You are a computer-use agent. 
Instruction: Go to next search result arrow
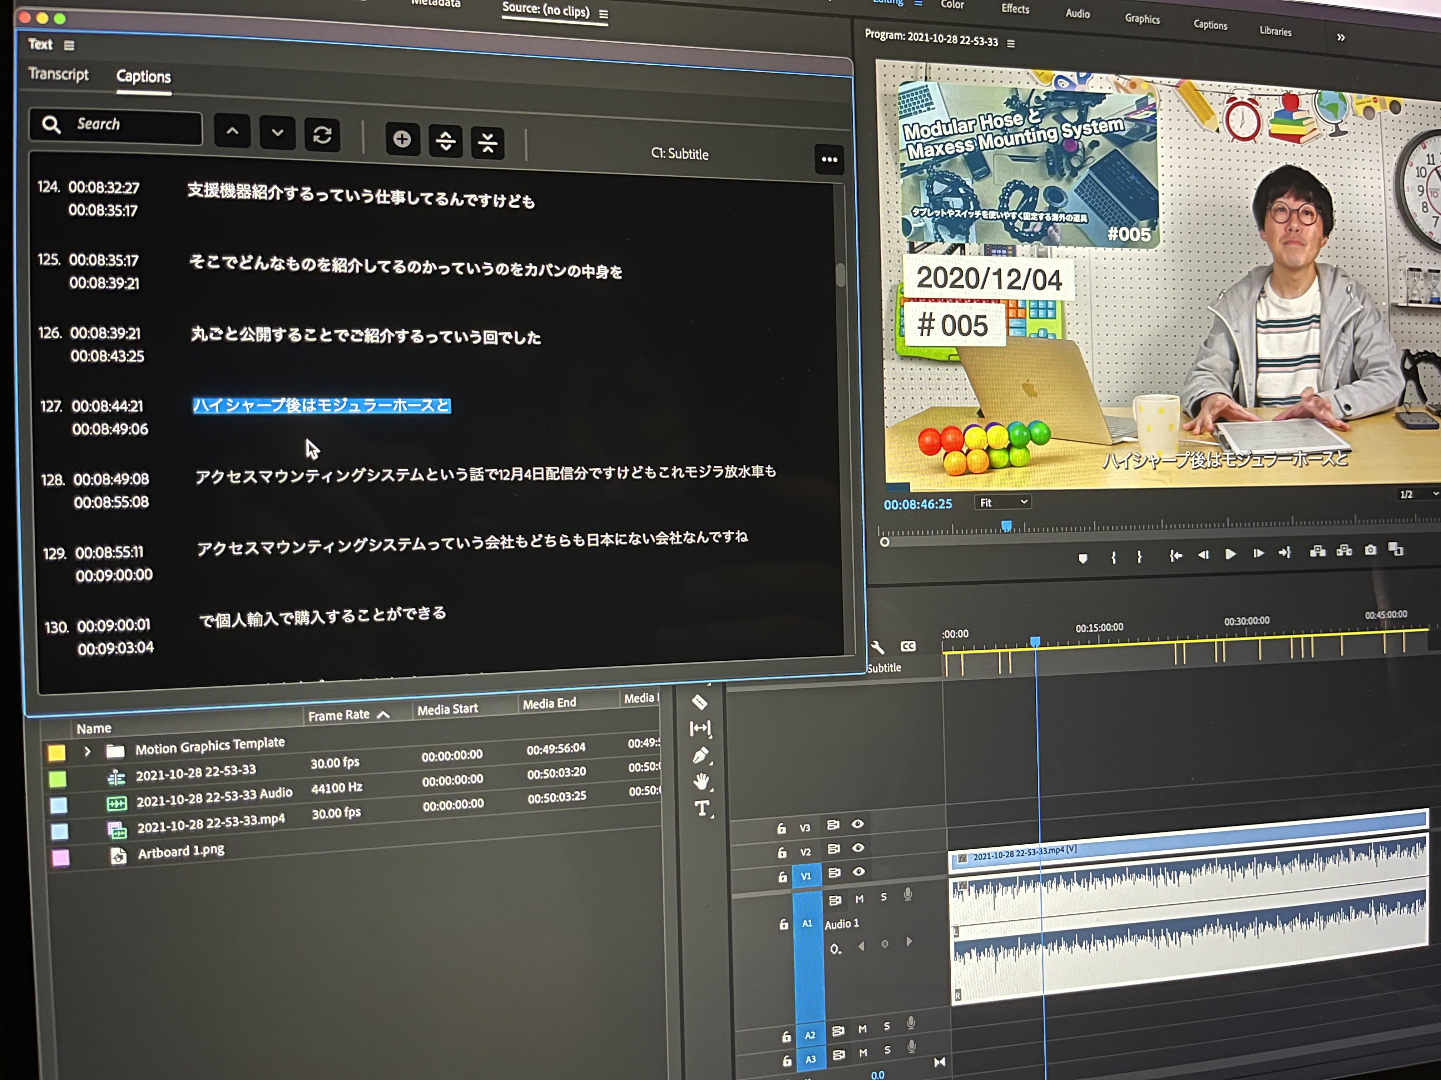tap(278, 133)
